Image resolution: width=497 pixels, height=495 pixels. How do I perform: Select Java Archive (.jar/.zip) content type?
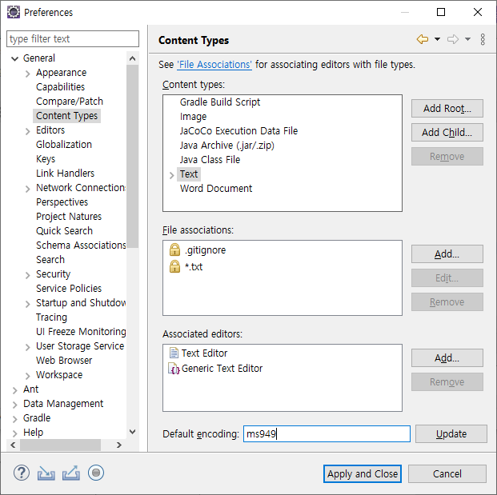(227, 146)
